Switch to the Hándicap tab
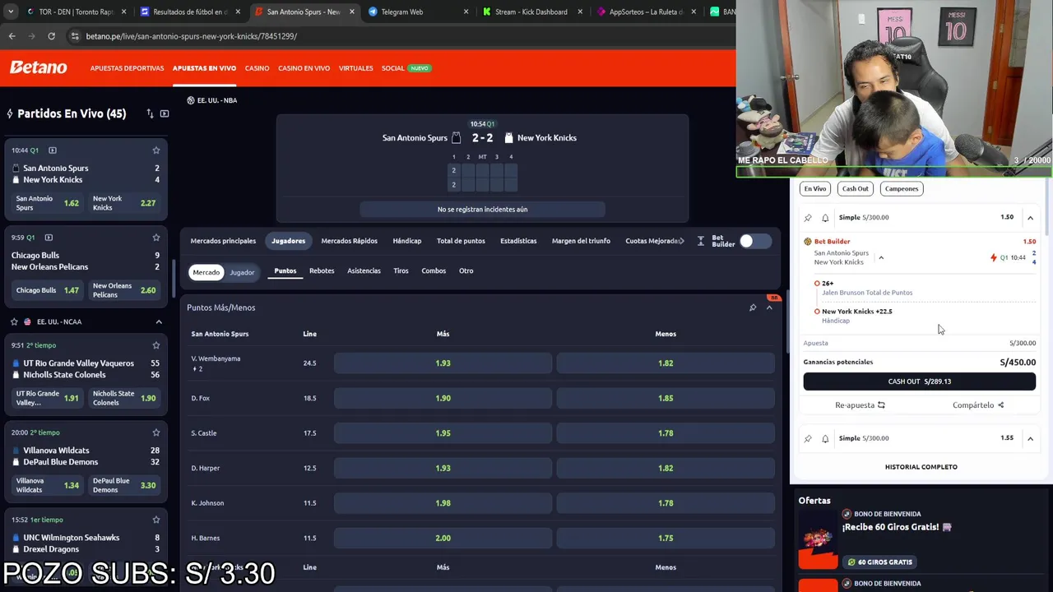Screen dimensions: 1053x592 pyautogui.click(x=406, y=241)
